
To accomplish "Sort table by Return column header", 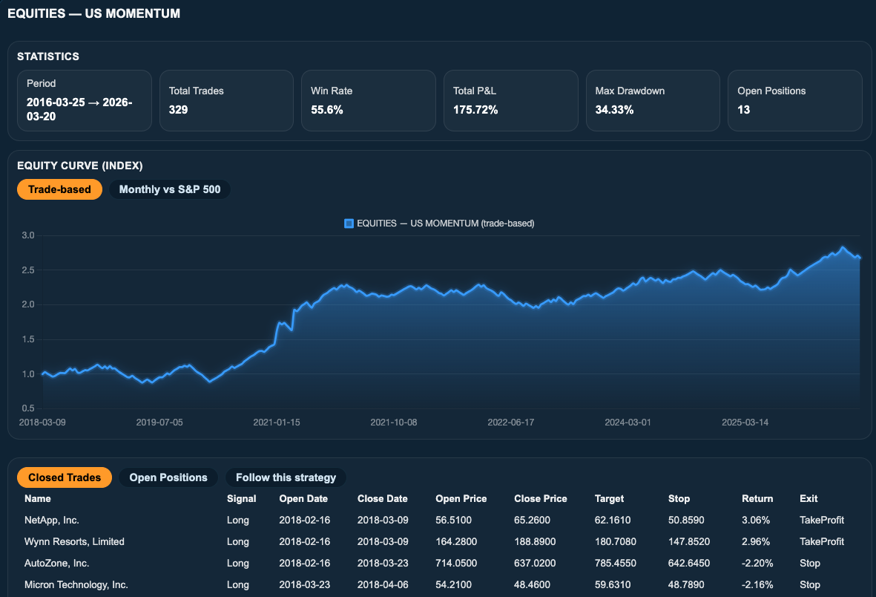I will (757, 498).
